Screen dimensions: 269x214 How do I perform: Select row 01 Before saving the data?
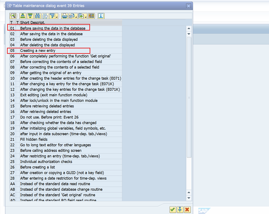(53, 28)
